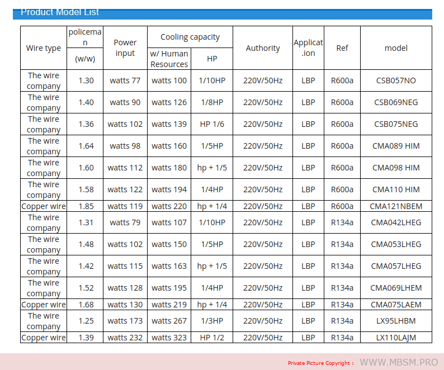444x370 pixels.
Task: Click the Authority column header
Action: (x=263, y=48)
